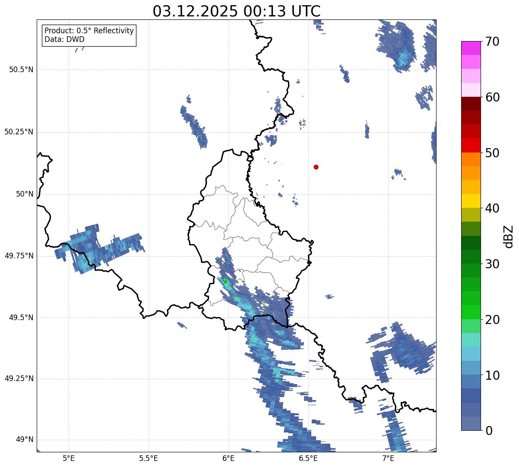Click the 49.75°N latitude label
The image size is (519, 467).
coord(19,256)
